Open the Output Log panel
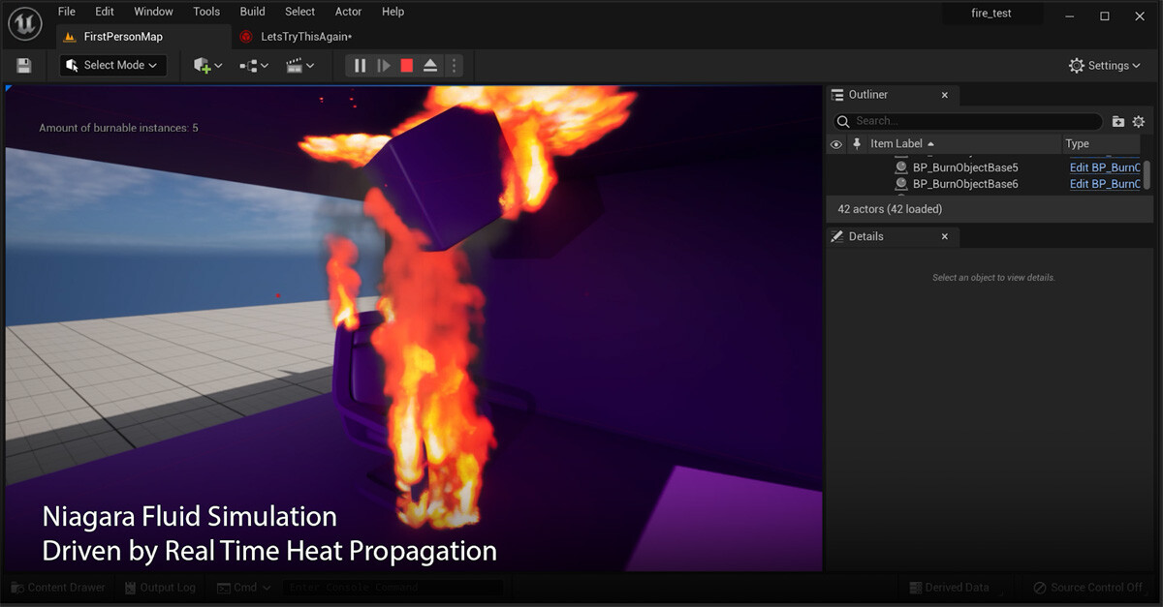Viewport: 1163px width, 607px height. (160, 587)
